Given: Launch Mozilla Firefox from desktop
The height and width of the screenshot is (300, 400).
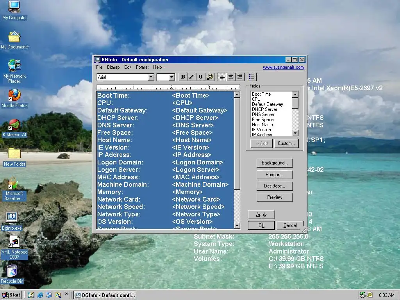Looking at the screenshot, I should coord(14,98).
